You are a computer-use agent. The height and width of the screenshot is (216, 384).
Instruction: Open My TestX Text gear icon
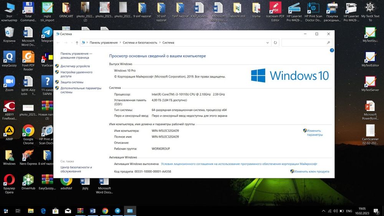(x=370, y=12)
